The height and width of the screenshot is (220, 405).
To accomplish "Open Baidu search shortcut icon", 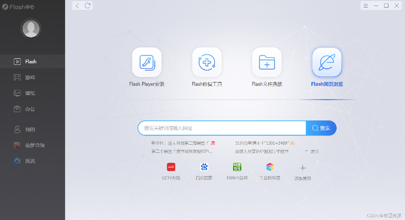I will (204, 167).
